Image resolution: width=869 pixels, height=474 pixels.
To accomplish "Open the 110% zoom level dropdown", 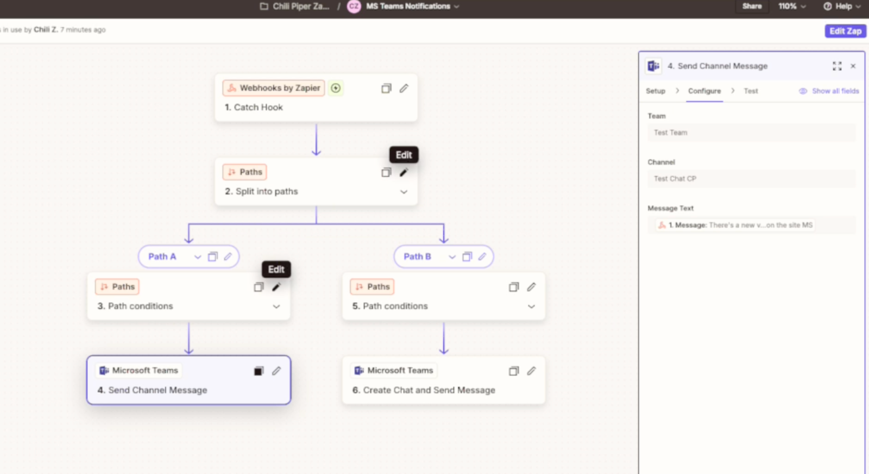I will pyautogui.click(x=792, y=6).
